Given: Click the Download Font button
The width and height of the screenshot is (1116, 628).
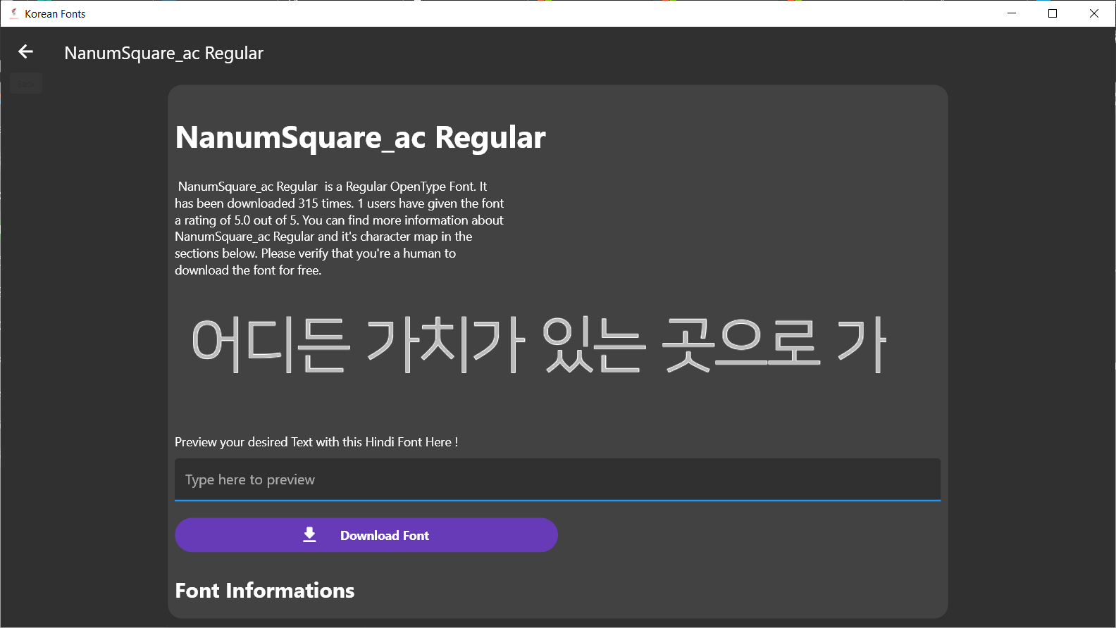Looking at the screenshot, I should tap(366, 535).
